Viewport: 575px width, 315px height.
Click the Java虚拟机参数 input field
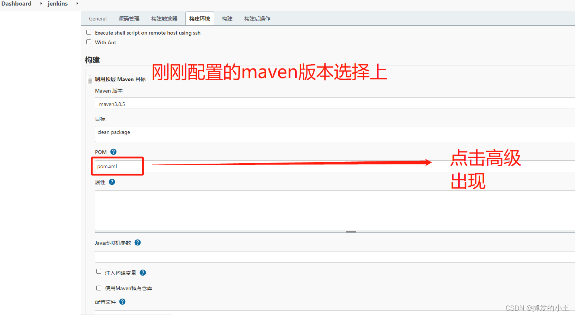335,257
